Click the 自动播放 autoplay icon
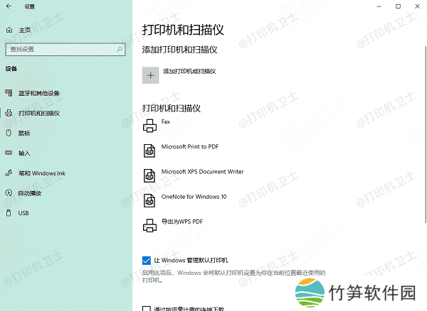 [x=9, y=193]
